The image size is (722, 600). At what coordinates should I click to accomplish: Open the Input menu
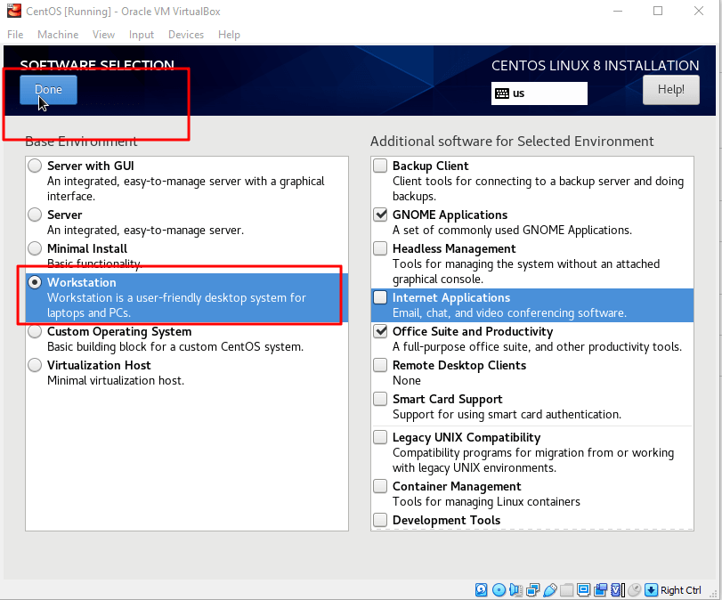(x=142, y=35)
